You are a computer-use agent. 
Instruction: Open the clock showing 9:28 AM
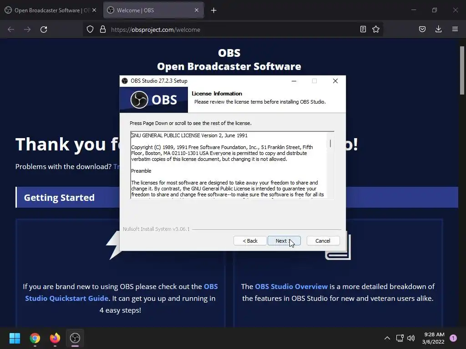433,338
